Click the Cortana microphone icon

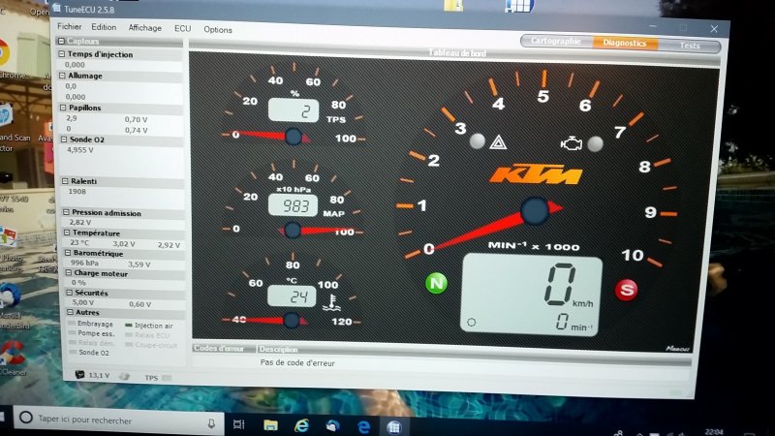(x=211, y=423)
